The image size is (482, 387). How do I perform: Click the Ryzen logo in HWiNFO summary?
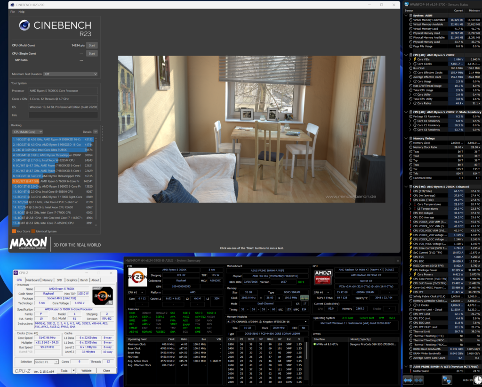(x=137, y=277)
